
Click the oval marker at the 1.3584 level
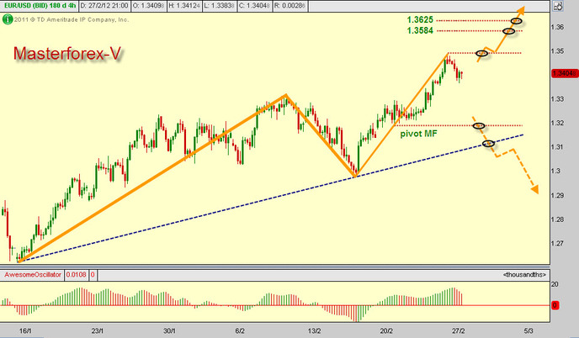click(508, 31)
